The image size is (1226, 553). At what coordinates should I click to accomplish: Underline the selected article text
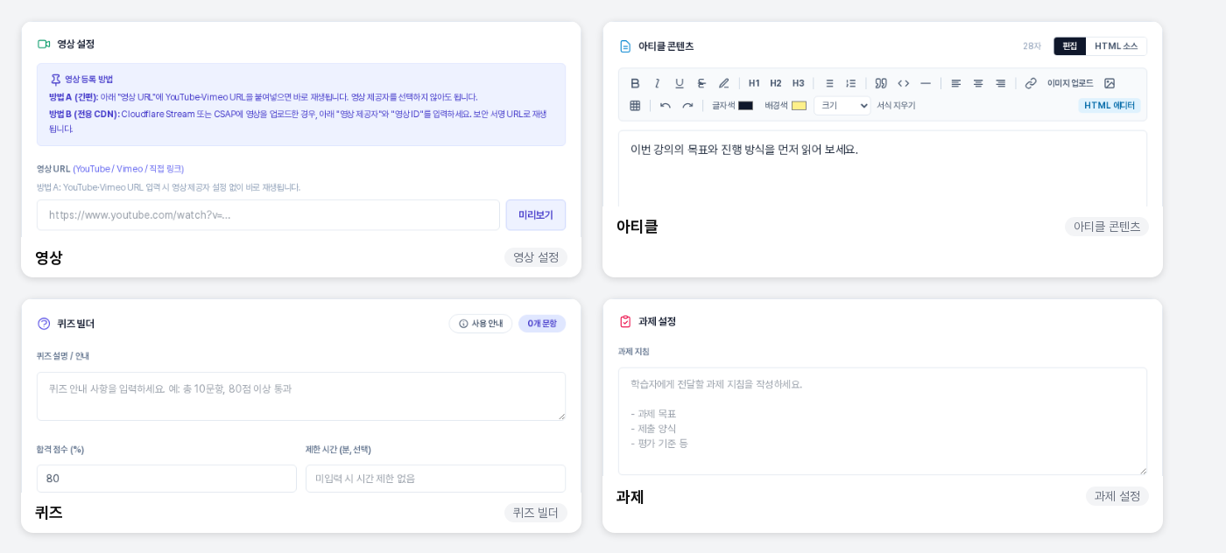tap(679, 83)
